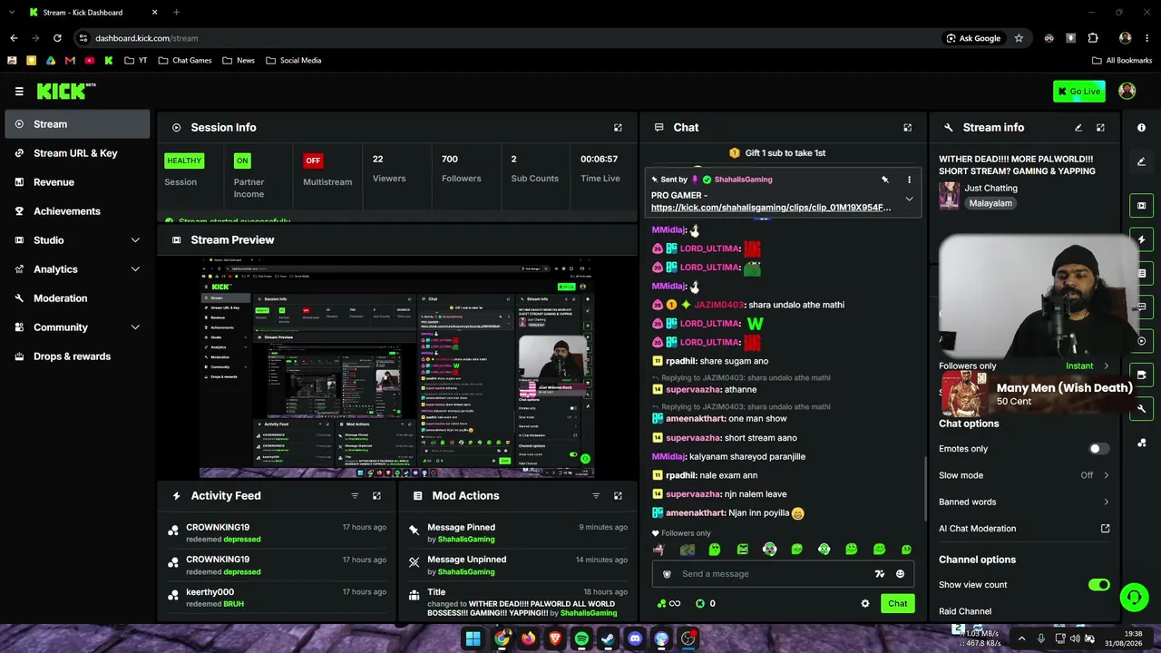
Task: Maximize the Stream info panel
Action: (x=1100, y=128)
